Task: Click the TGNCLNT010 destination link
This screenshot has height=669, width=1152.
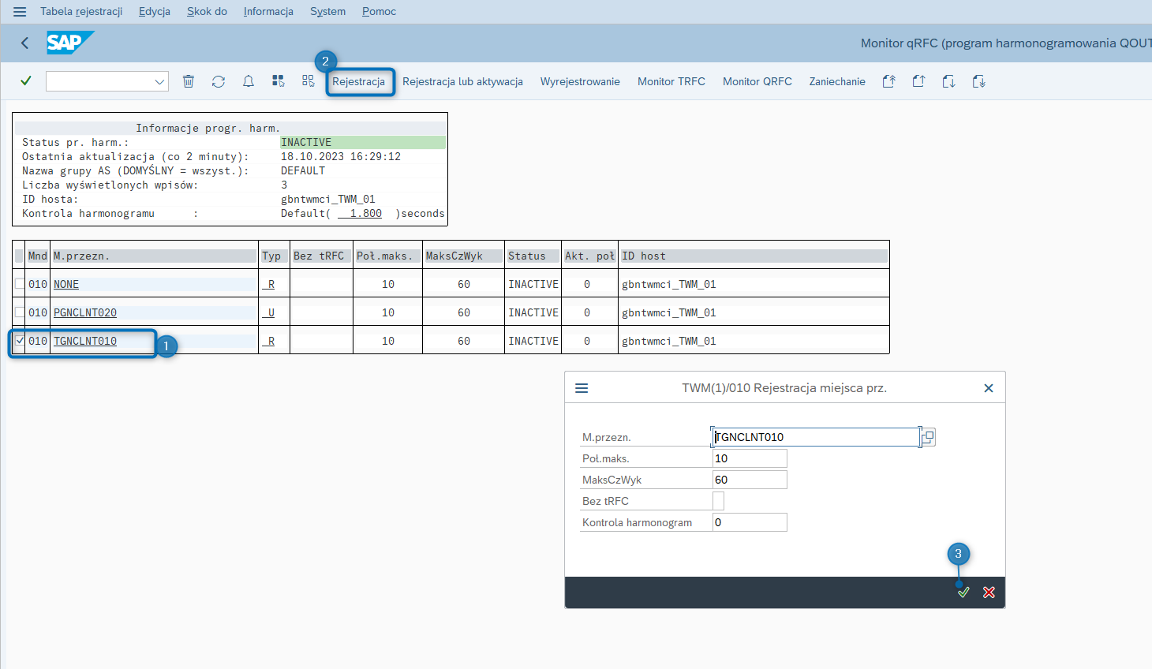Action: 85,341
